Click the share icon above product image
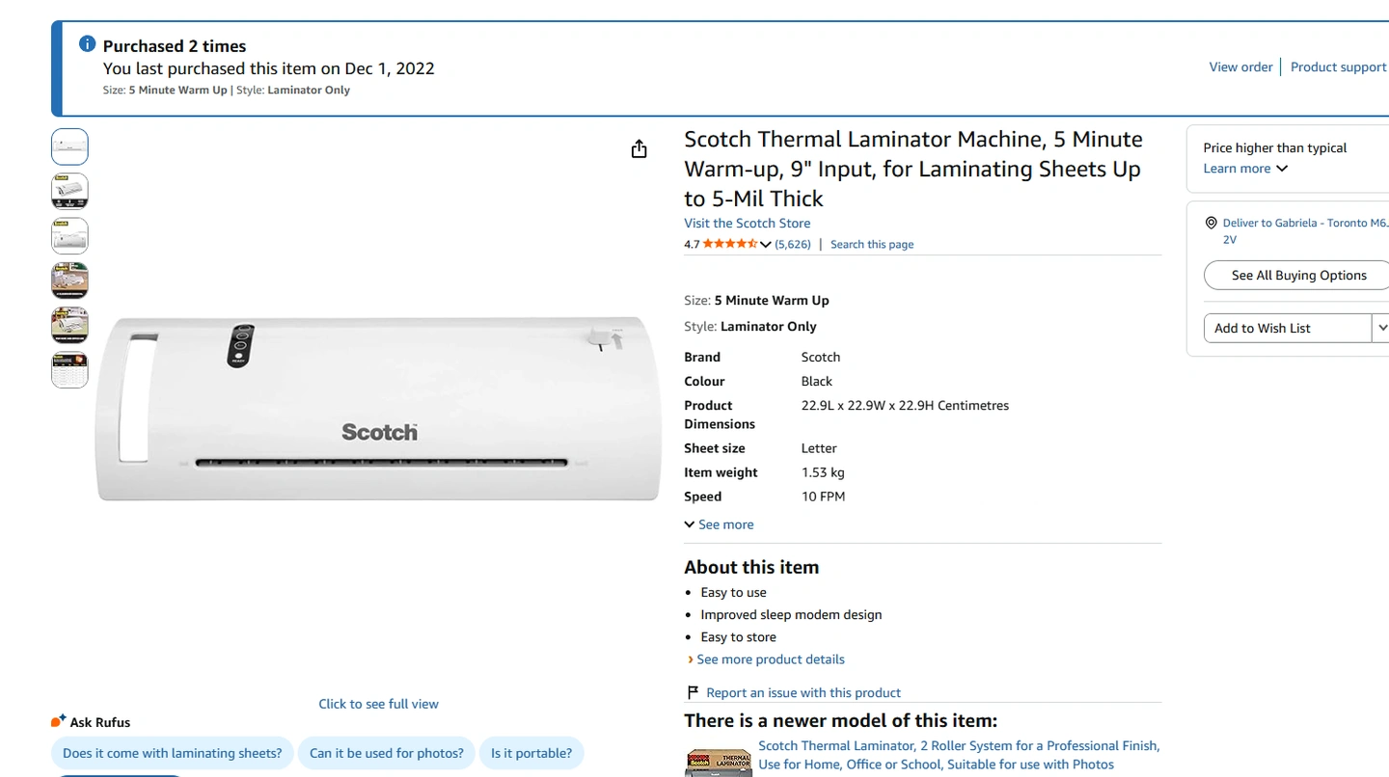This screenshot has height=777, width=1389. pyautogui.click(x=639, y=148)
